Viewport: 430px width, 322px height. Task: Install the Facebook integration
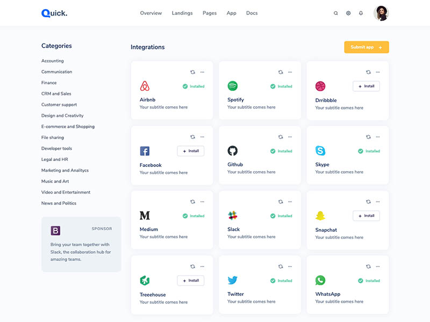click(190, 151)
